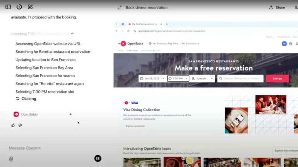Open browser tab list dropdown arrow
This screenshot has width=298, height=167.
pyautogui.click(x=116, y=24)
